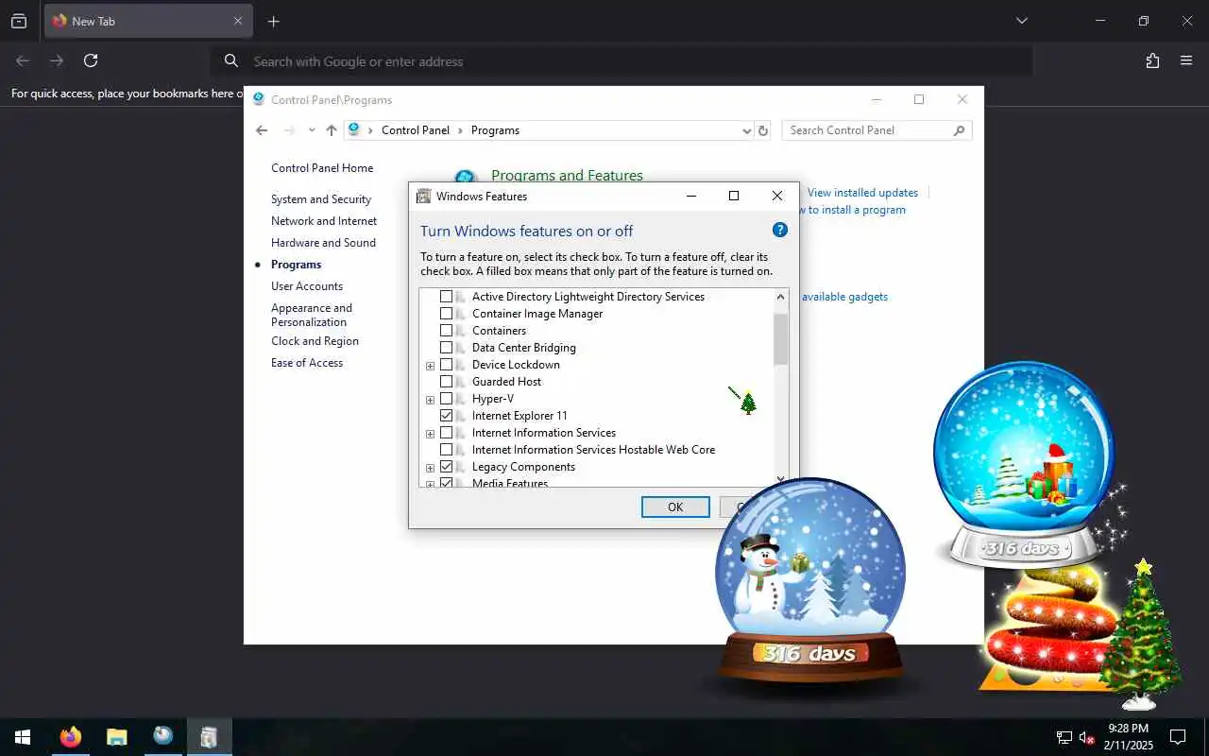Screen dimensions: 1209x756
Task: Open the Windows Start menu
Action: (x=23, y=737)
